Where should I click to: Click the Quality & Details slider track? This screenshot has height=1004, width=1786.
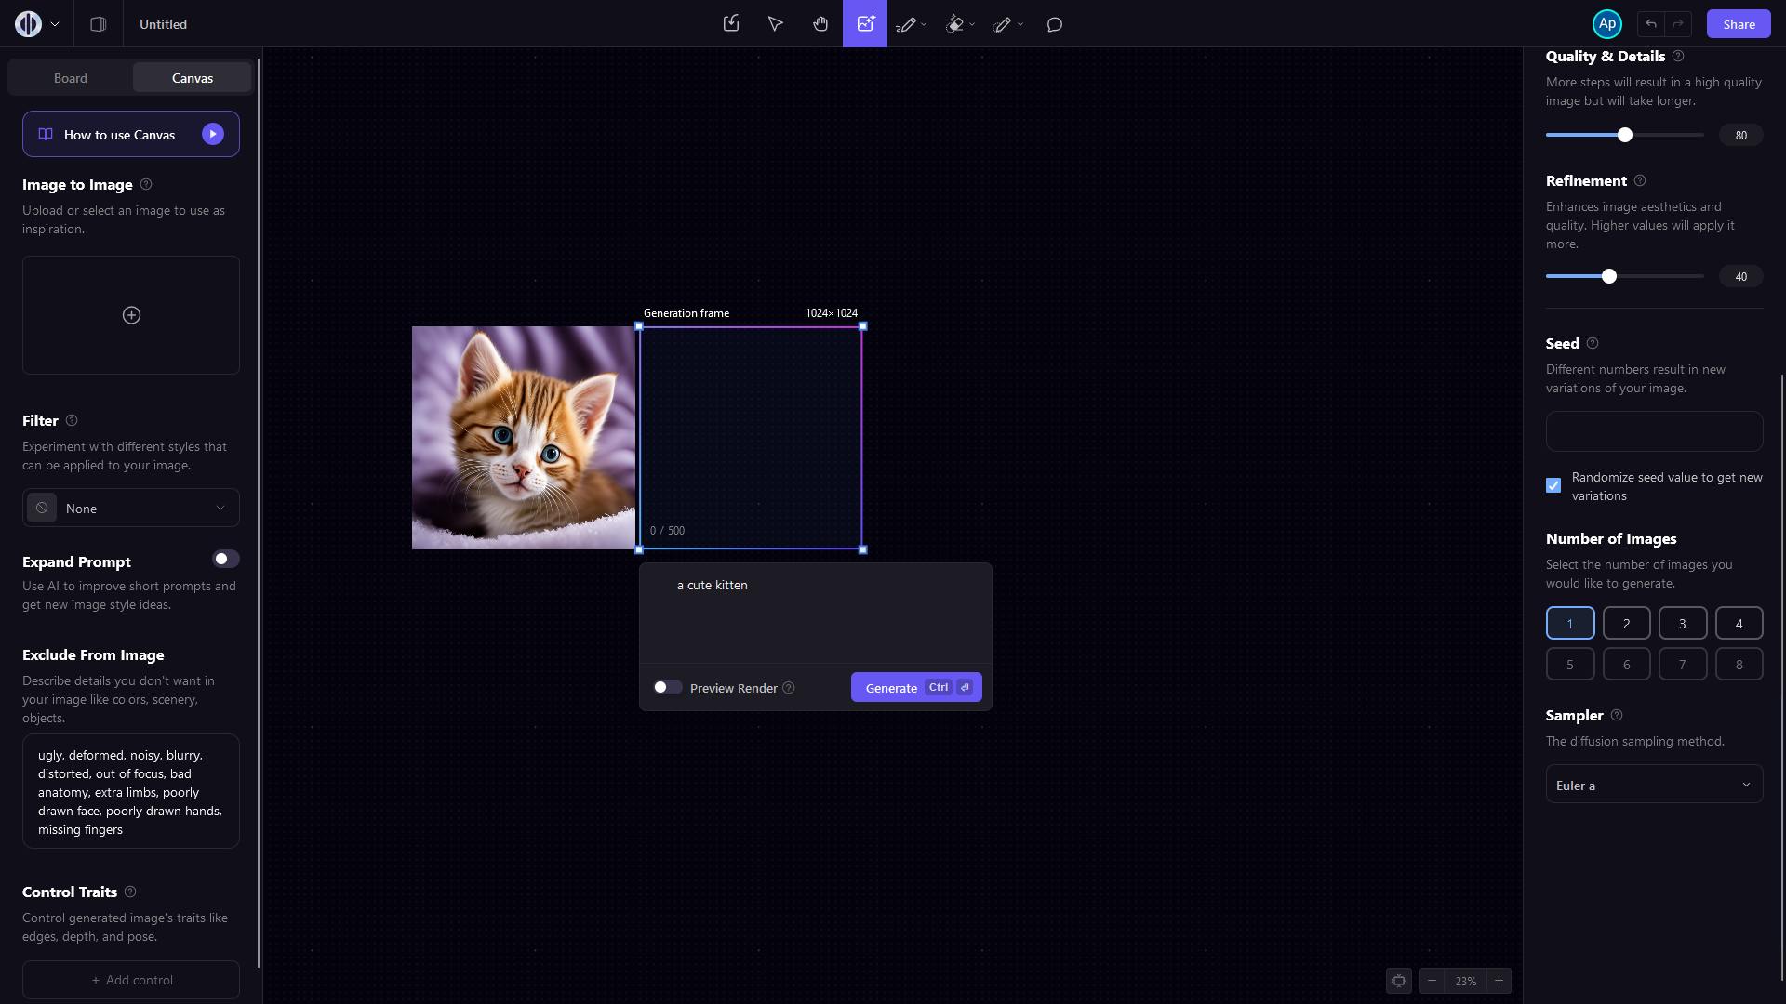tap(1665, 135)
